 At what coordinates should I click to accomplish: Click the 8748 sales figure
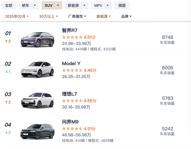click(167, 37)
